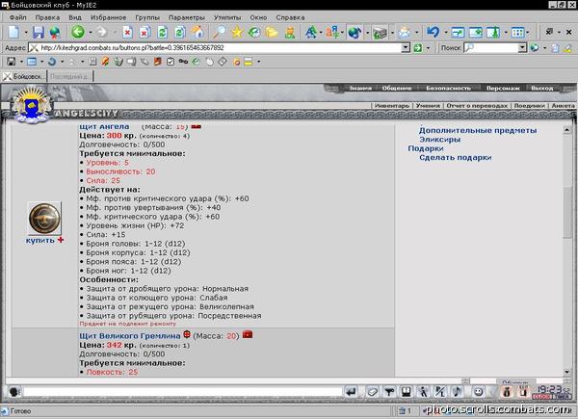
Task: Open the yellow Folders icon
Action: pos(272,33)
